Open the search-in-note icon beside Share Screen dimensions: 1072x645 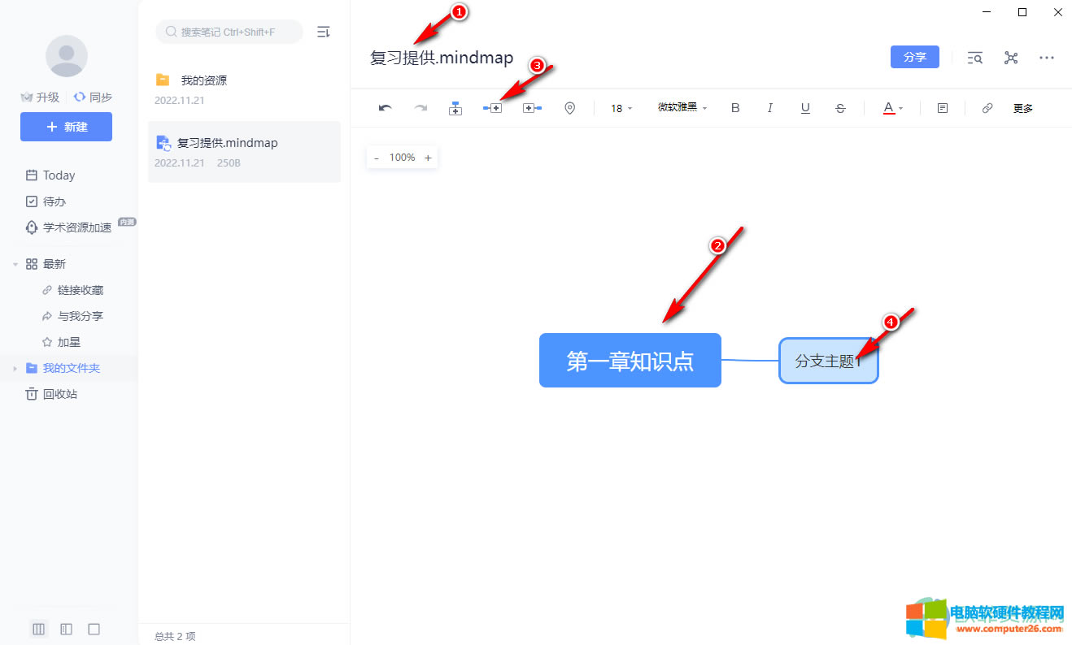[975, 58]
